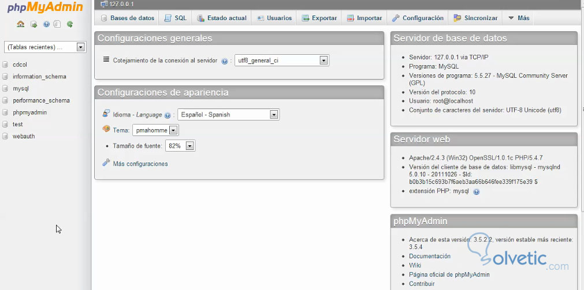This screenshot has height=290, width=584.
Task: Select information_schema database name
Action: (x=39, y=77)
